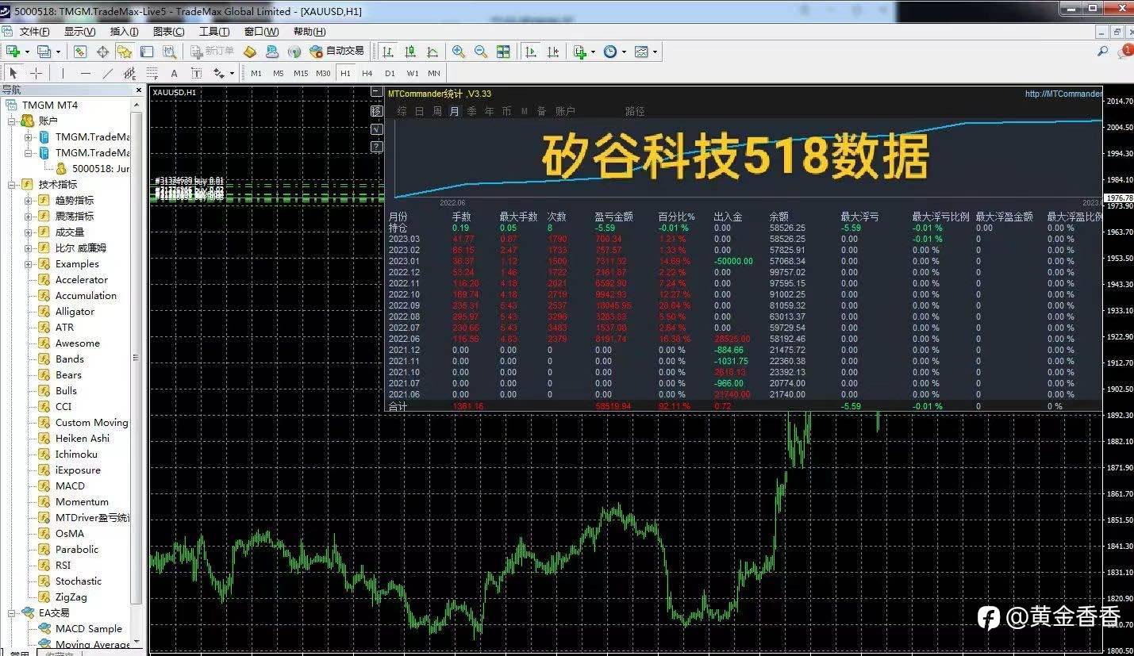Open the profiles toolbar icon
Screen dimensions: 1134x656
44,52
